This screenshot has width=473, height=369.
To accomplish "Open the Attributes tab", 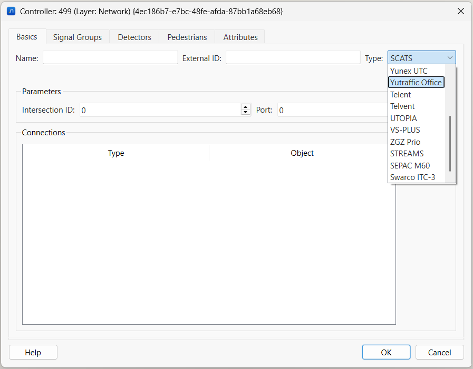I will coord(240,37).
